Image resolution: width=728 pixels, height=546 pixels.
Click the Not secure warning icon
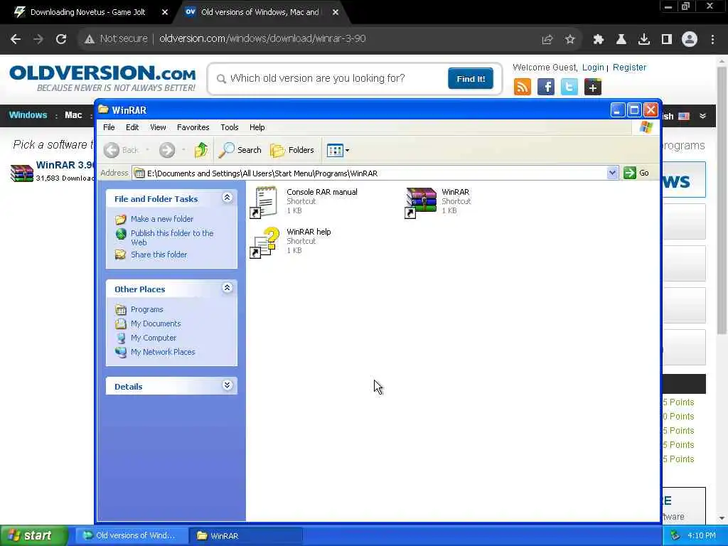(x=90, y=39)
